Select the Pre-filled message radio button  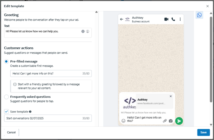click(6, 61)
